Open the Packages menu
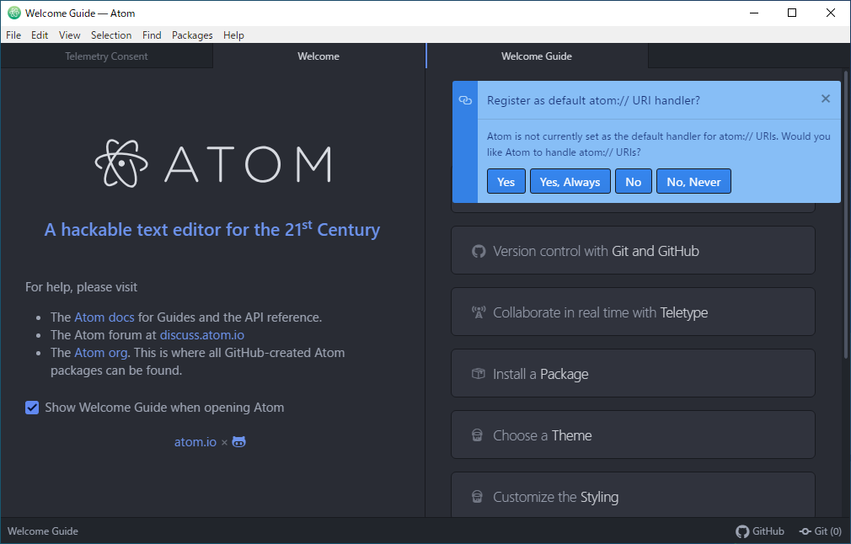The width and height of the screenshot is (851, 544). pos(192,35)
